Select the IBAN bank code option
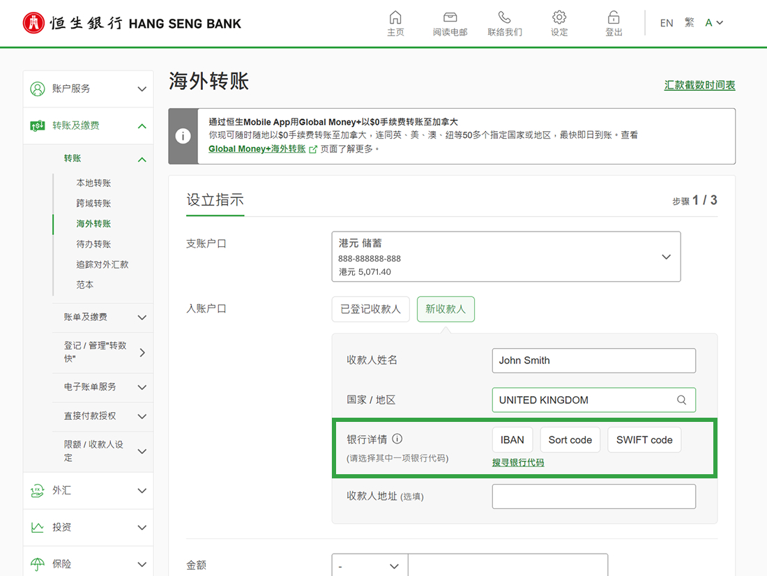Image resolution: width=767 pixels, height=576 pixels. coord(512,440)
